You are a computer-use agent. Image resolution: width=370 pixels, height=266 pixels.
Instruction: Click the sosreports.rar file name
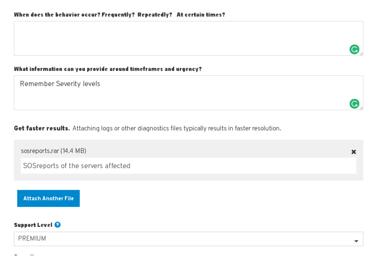pyautogui.click(x=40, y=151)
